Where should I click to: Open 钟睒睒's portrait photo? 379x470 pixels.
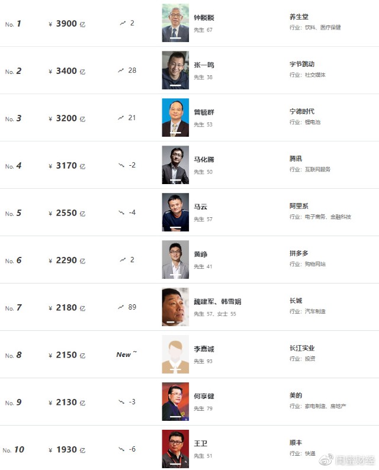(175, 23)
